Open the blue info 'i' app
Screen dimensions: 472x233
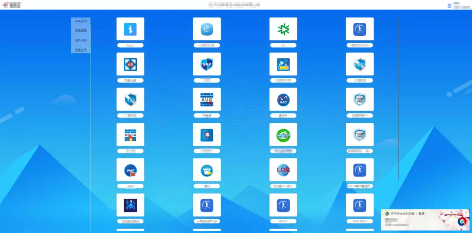tap(130, 29)
